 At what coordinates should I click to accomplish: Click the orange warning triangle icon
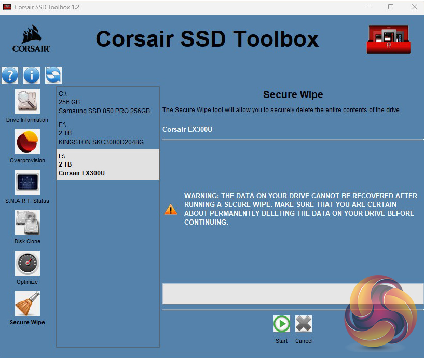click(171, 210)
